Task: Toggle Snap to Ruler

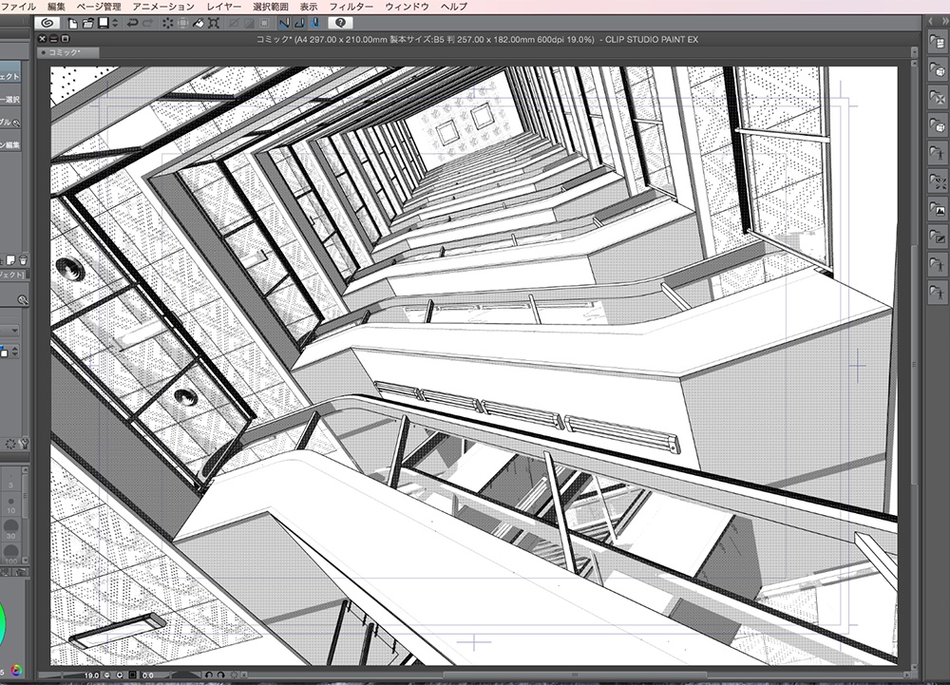Action: 284,23
